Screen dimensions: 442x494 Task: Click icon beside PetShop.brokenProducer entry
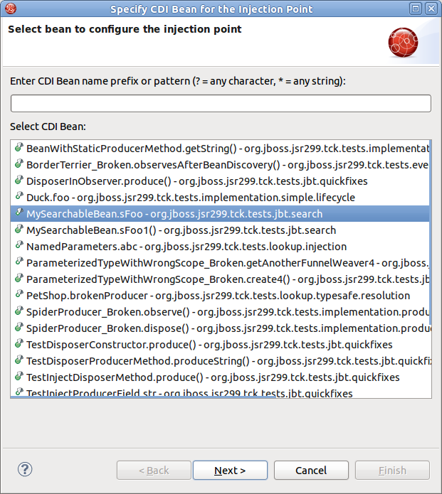pyautogui.click(x=18, y=295)
